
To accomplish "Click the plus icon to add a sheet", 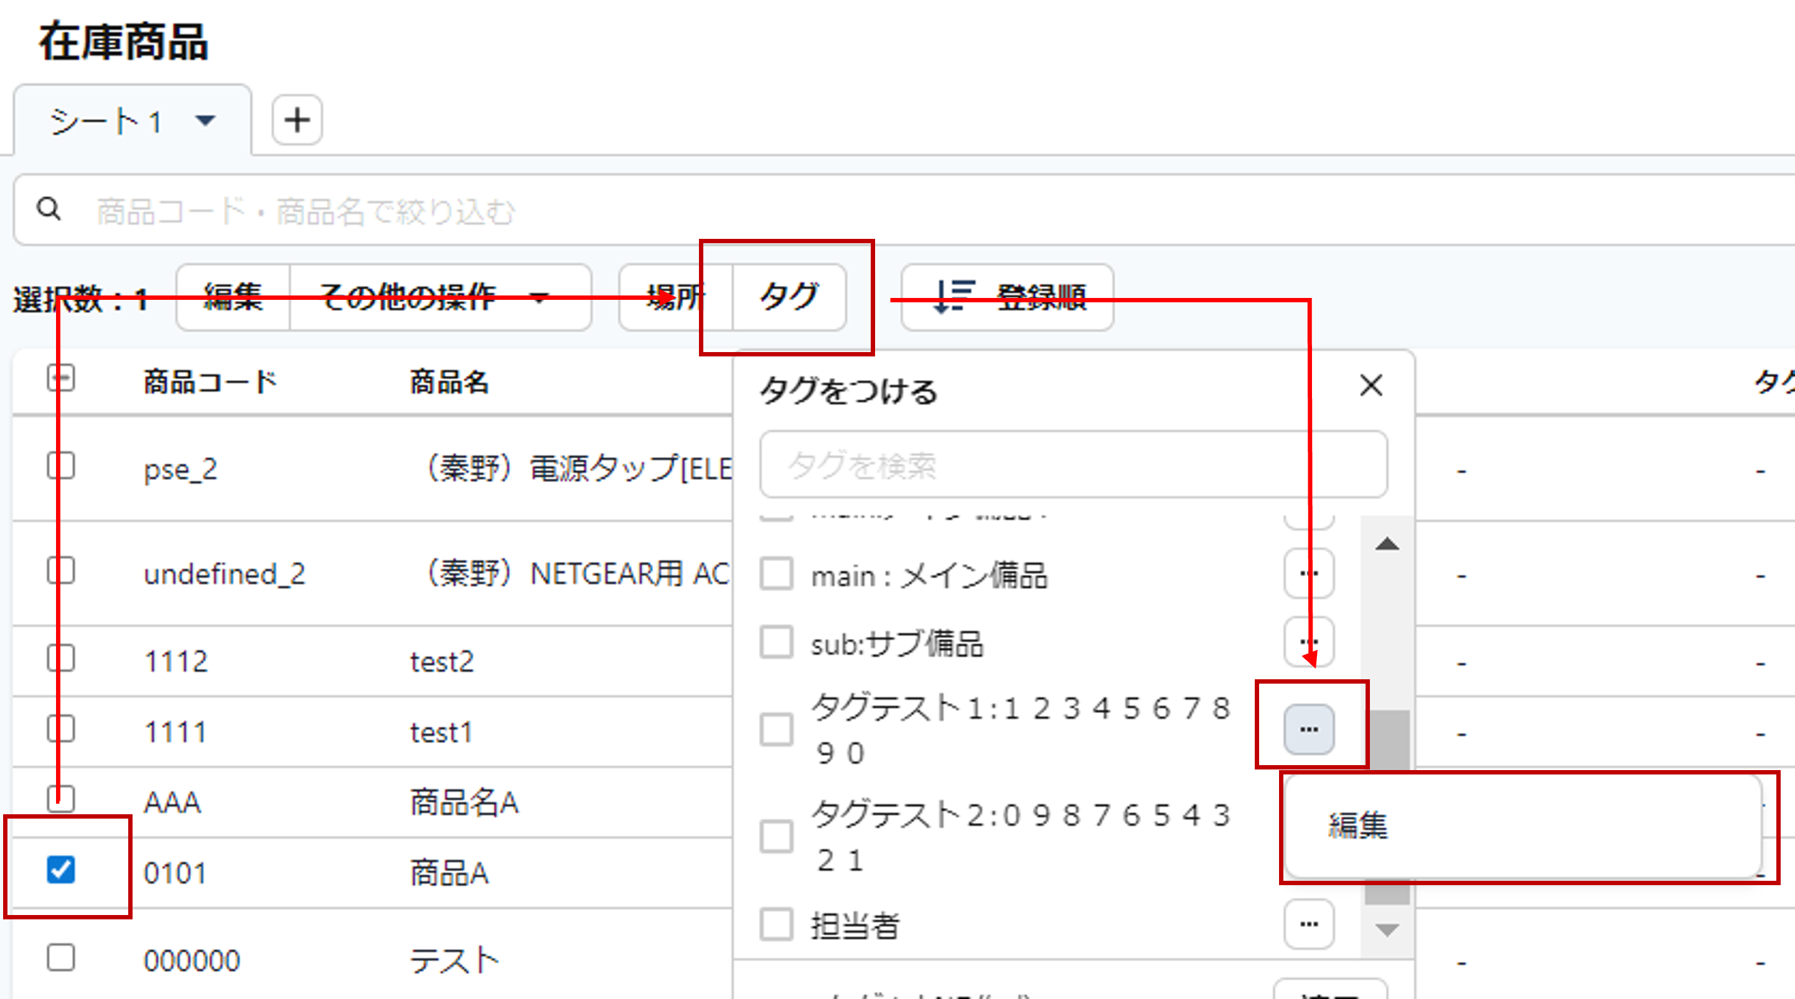I will (x=297, y=120).
